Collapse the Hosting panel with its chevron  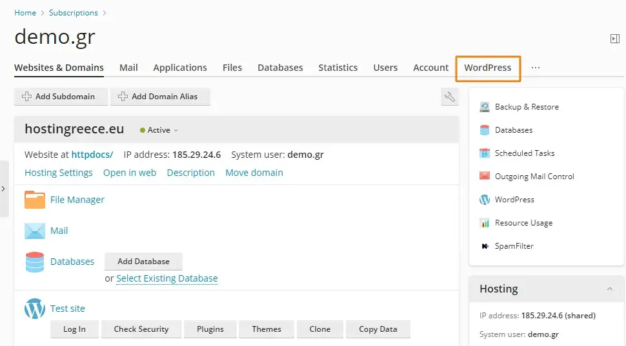610,289
